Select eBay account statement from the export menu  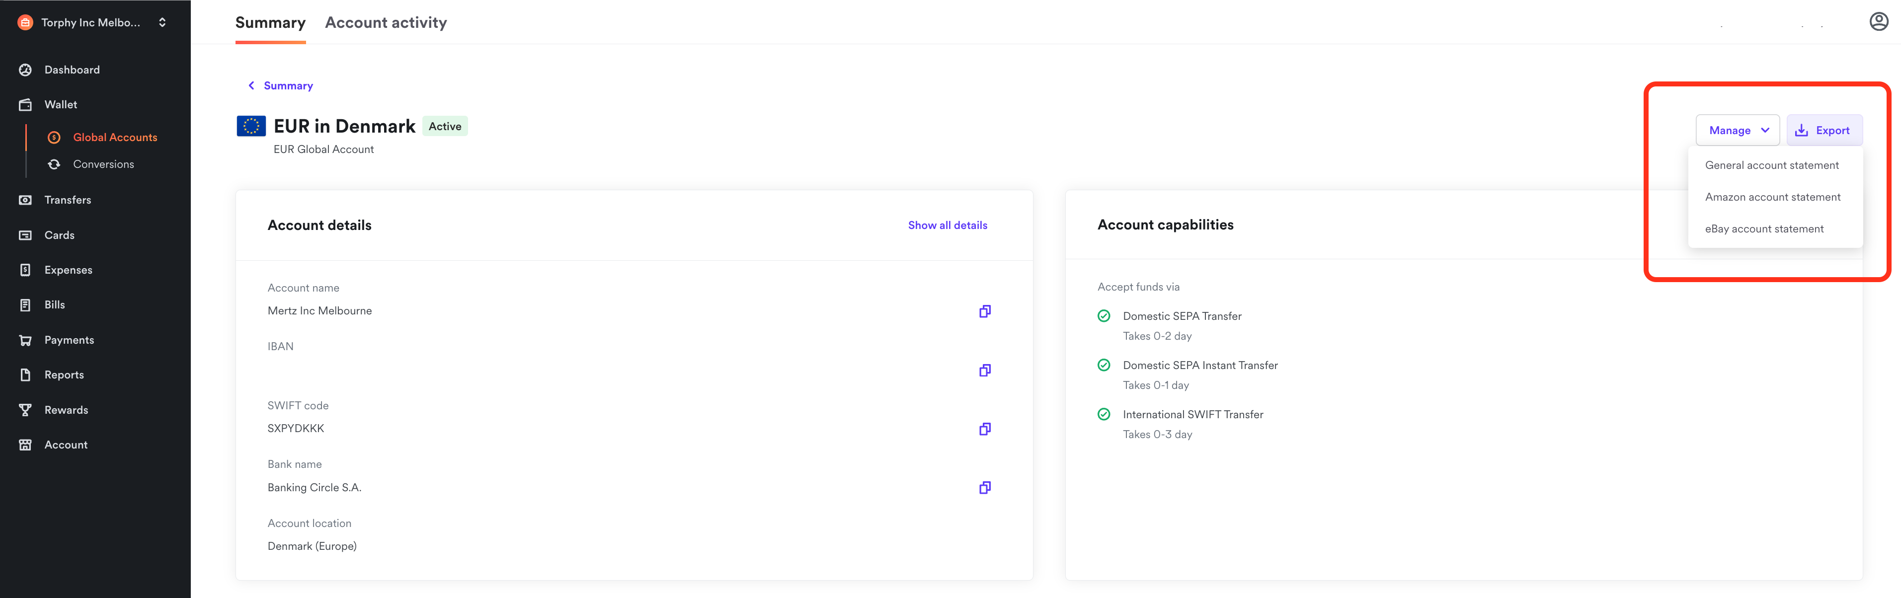click(1764, 228)
